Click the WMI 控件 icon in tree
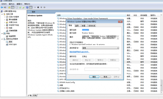Screen dimensions: 163x99 7,44
